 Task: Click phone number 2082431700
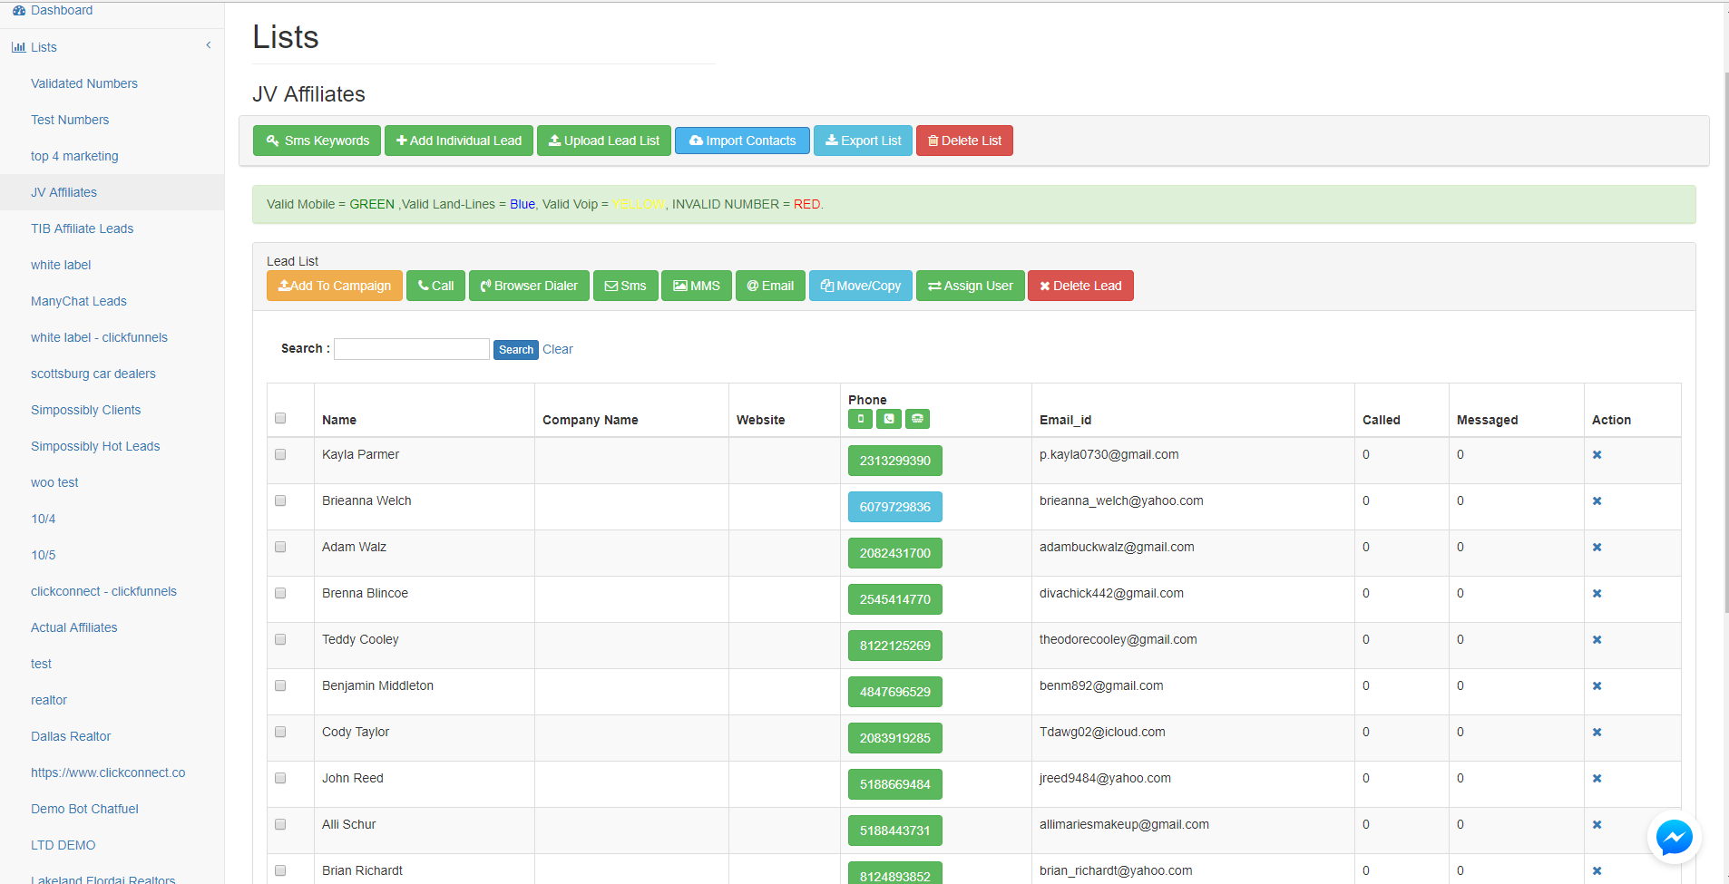(895, 553)
